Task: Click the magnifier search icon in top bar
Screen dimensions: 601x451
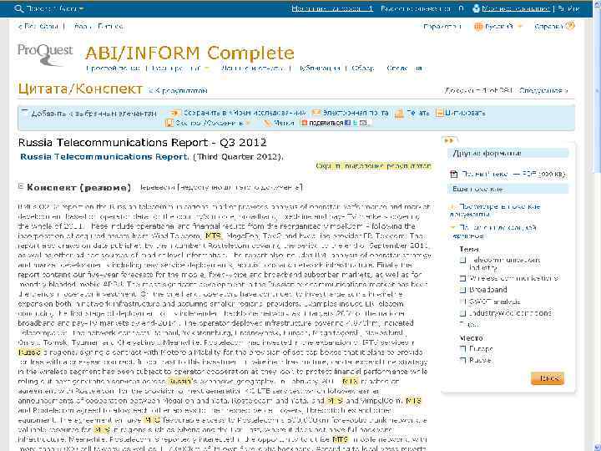Action: click(18, 8)
